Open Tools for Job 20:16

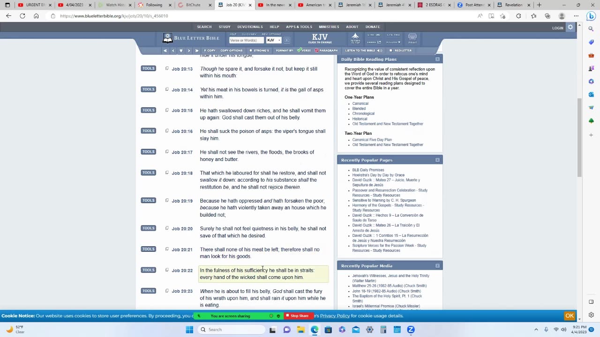tap(148, 131)
